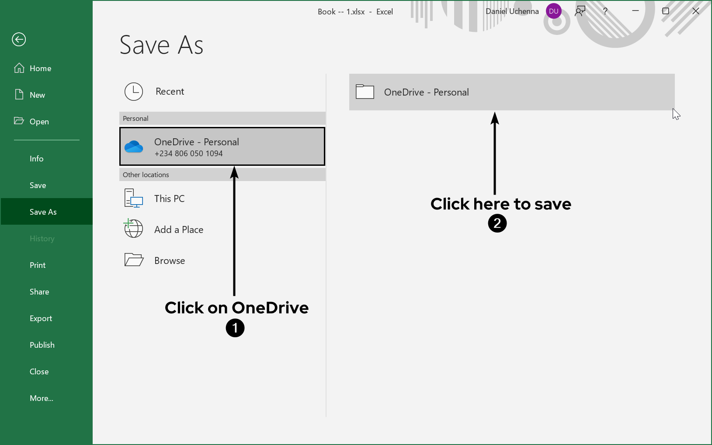Click the Help question mark icon

605,11
